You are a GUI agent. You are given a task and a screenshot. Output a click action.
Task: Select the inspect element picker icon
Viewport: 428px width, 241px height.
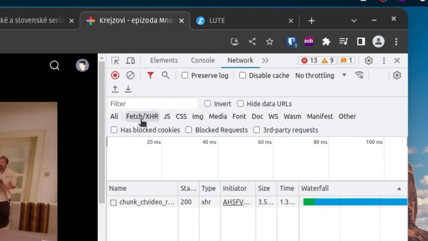pos(115,61)
